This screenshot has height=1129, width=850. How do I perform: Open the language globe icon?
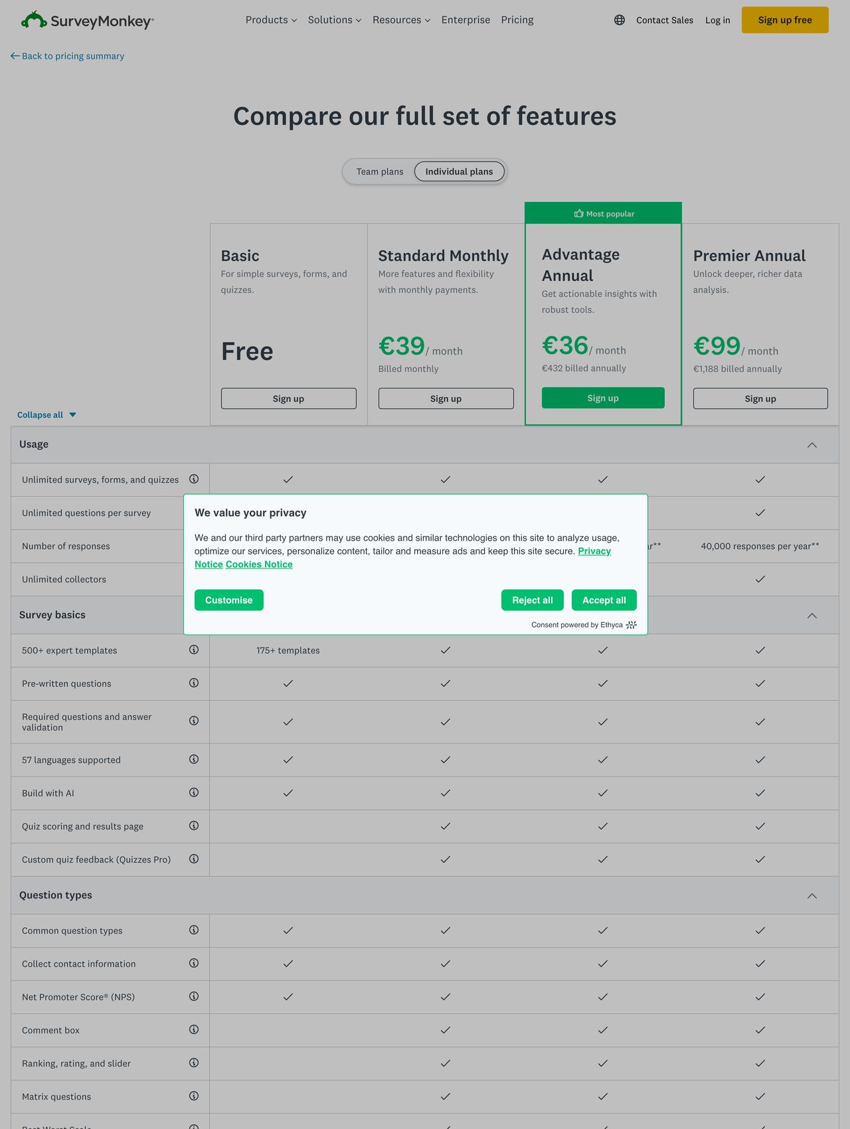pos(620,20)
